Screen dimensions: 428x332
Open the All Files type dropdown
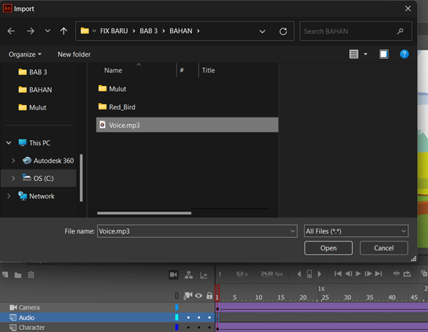[356, 231]
